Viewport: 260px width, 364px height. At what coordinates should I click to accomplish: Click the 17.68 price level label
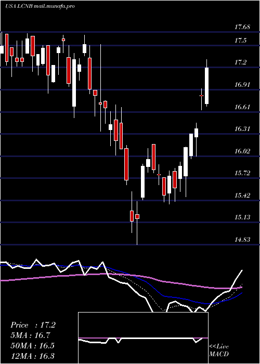pyautogui.click(x=242, y=27)
